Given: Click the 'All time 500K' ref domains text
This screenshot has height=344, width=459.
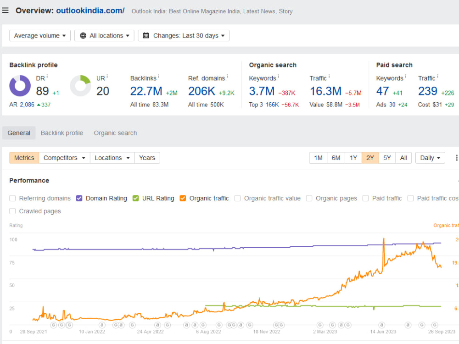Looking at the screenshot, I should pos(206,105).
